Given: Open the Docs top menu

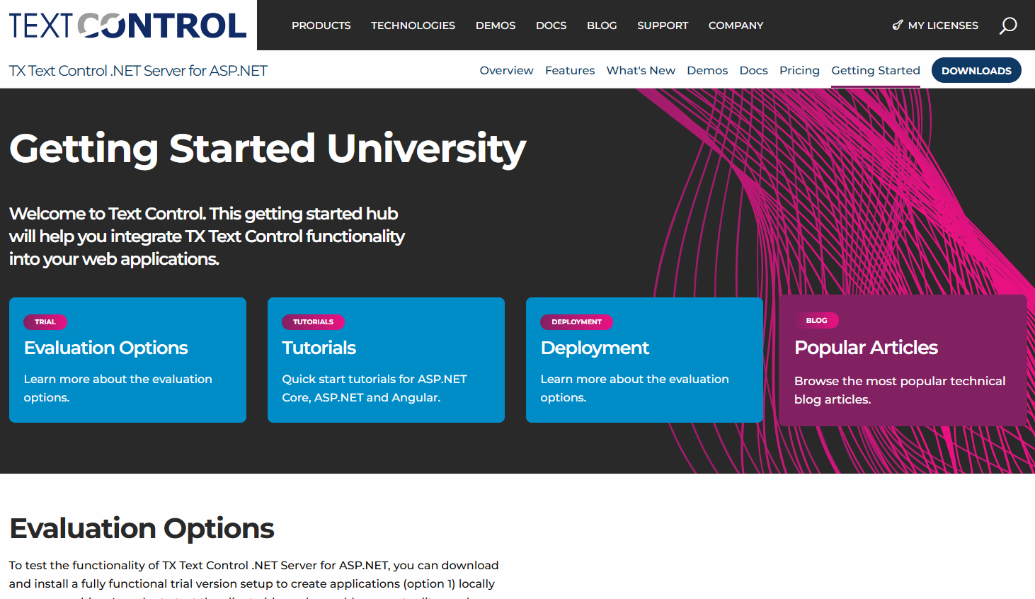Looking at the screenshot, I should point(551,25).
